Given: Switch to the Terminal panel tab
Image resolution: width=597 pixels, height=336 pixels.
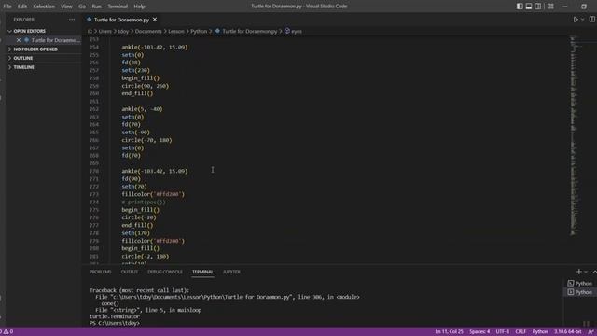Looking at the screenshot, I should click(202, 272).
